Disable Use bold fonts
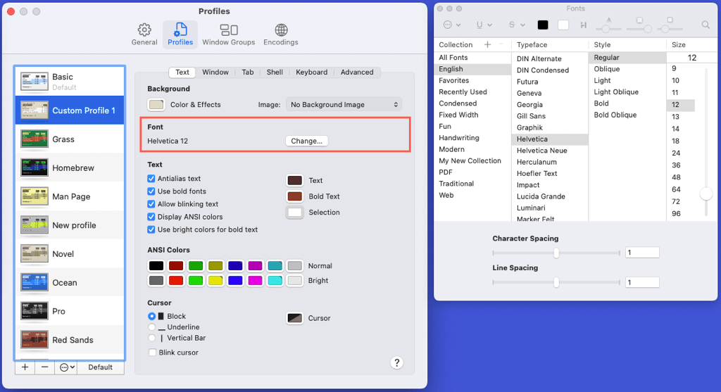The image size is (721, 392). tap(151, 191)
